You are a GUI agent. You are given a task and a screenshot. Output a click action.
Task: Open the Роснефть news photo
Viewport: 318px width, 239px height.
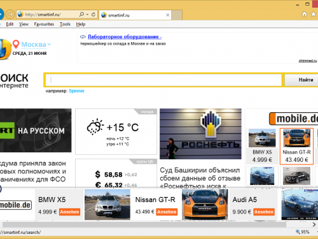coord(200,134)
